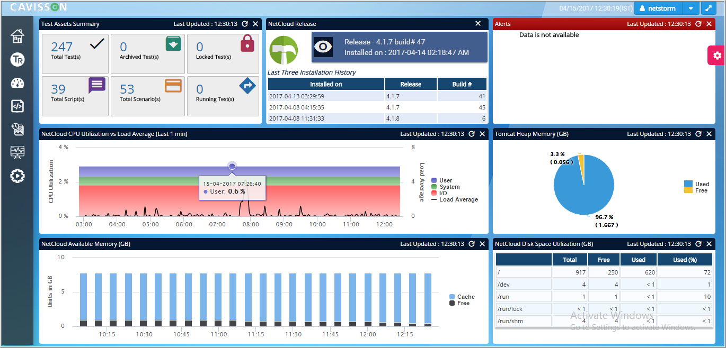This screenshot has height=348, width=726.
Task: Click the orange scenario card icon
Action: 173,85
